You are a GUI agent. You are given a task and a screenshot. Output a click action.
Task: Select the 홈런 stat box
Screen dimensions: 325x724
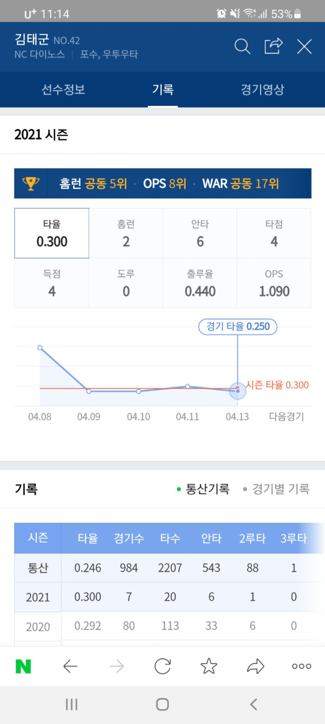click(x=126, y=233)
